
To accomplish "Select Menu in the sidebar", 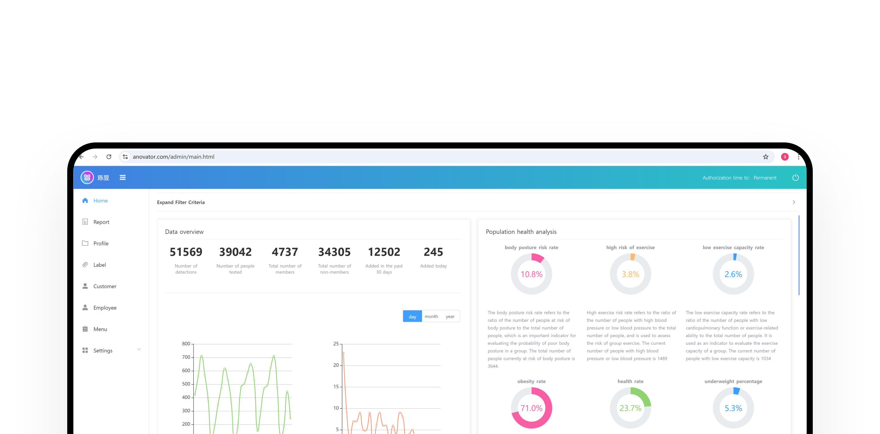I will pyautogui.click(x=111, y=329).
